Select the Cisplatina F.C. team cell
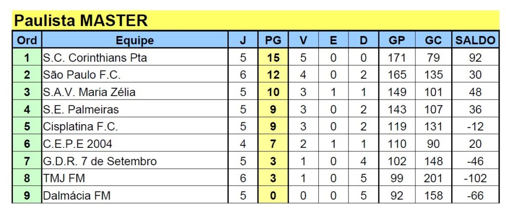This screenshot has width=506, height=212. (81, 127)
